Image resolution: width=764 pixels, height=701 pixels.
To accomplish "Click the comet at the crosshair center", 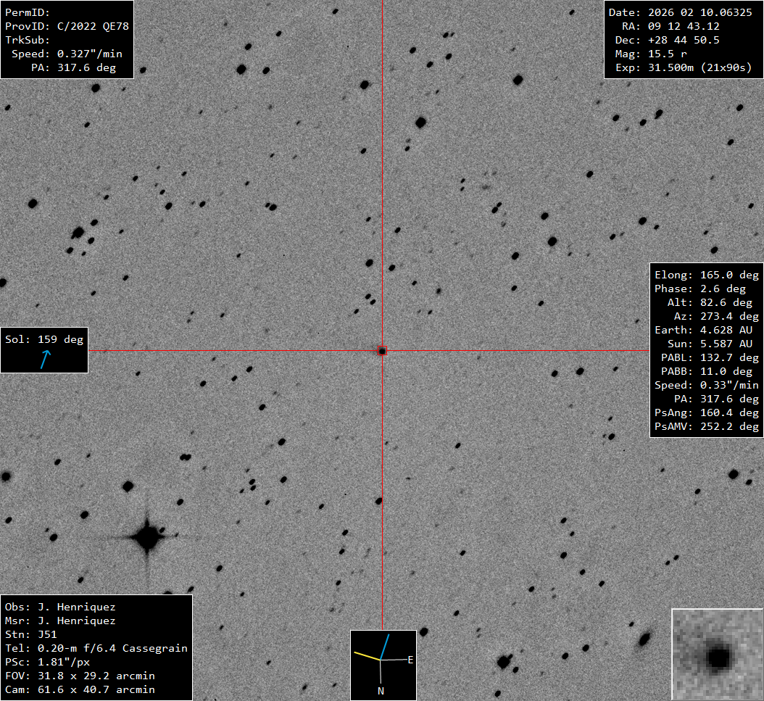I will pos(382,351).
